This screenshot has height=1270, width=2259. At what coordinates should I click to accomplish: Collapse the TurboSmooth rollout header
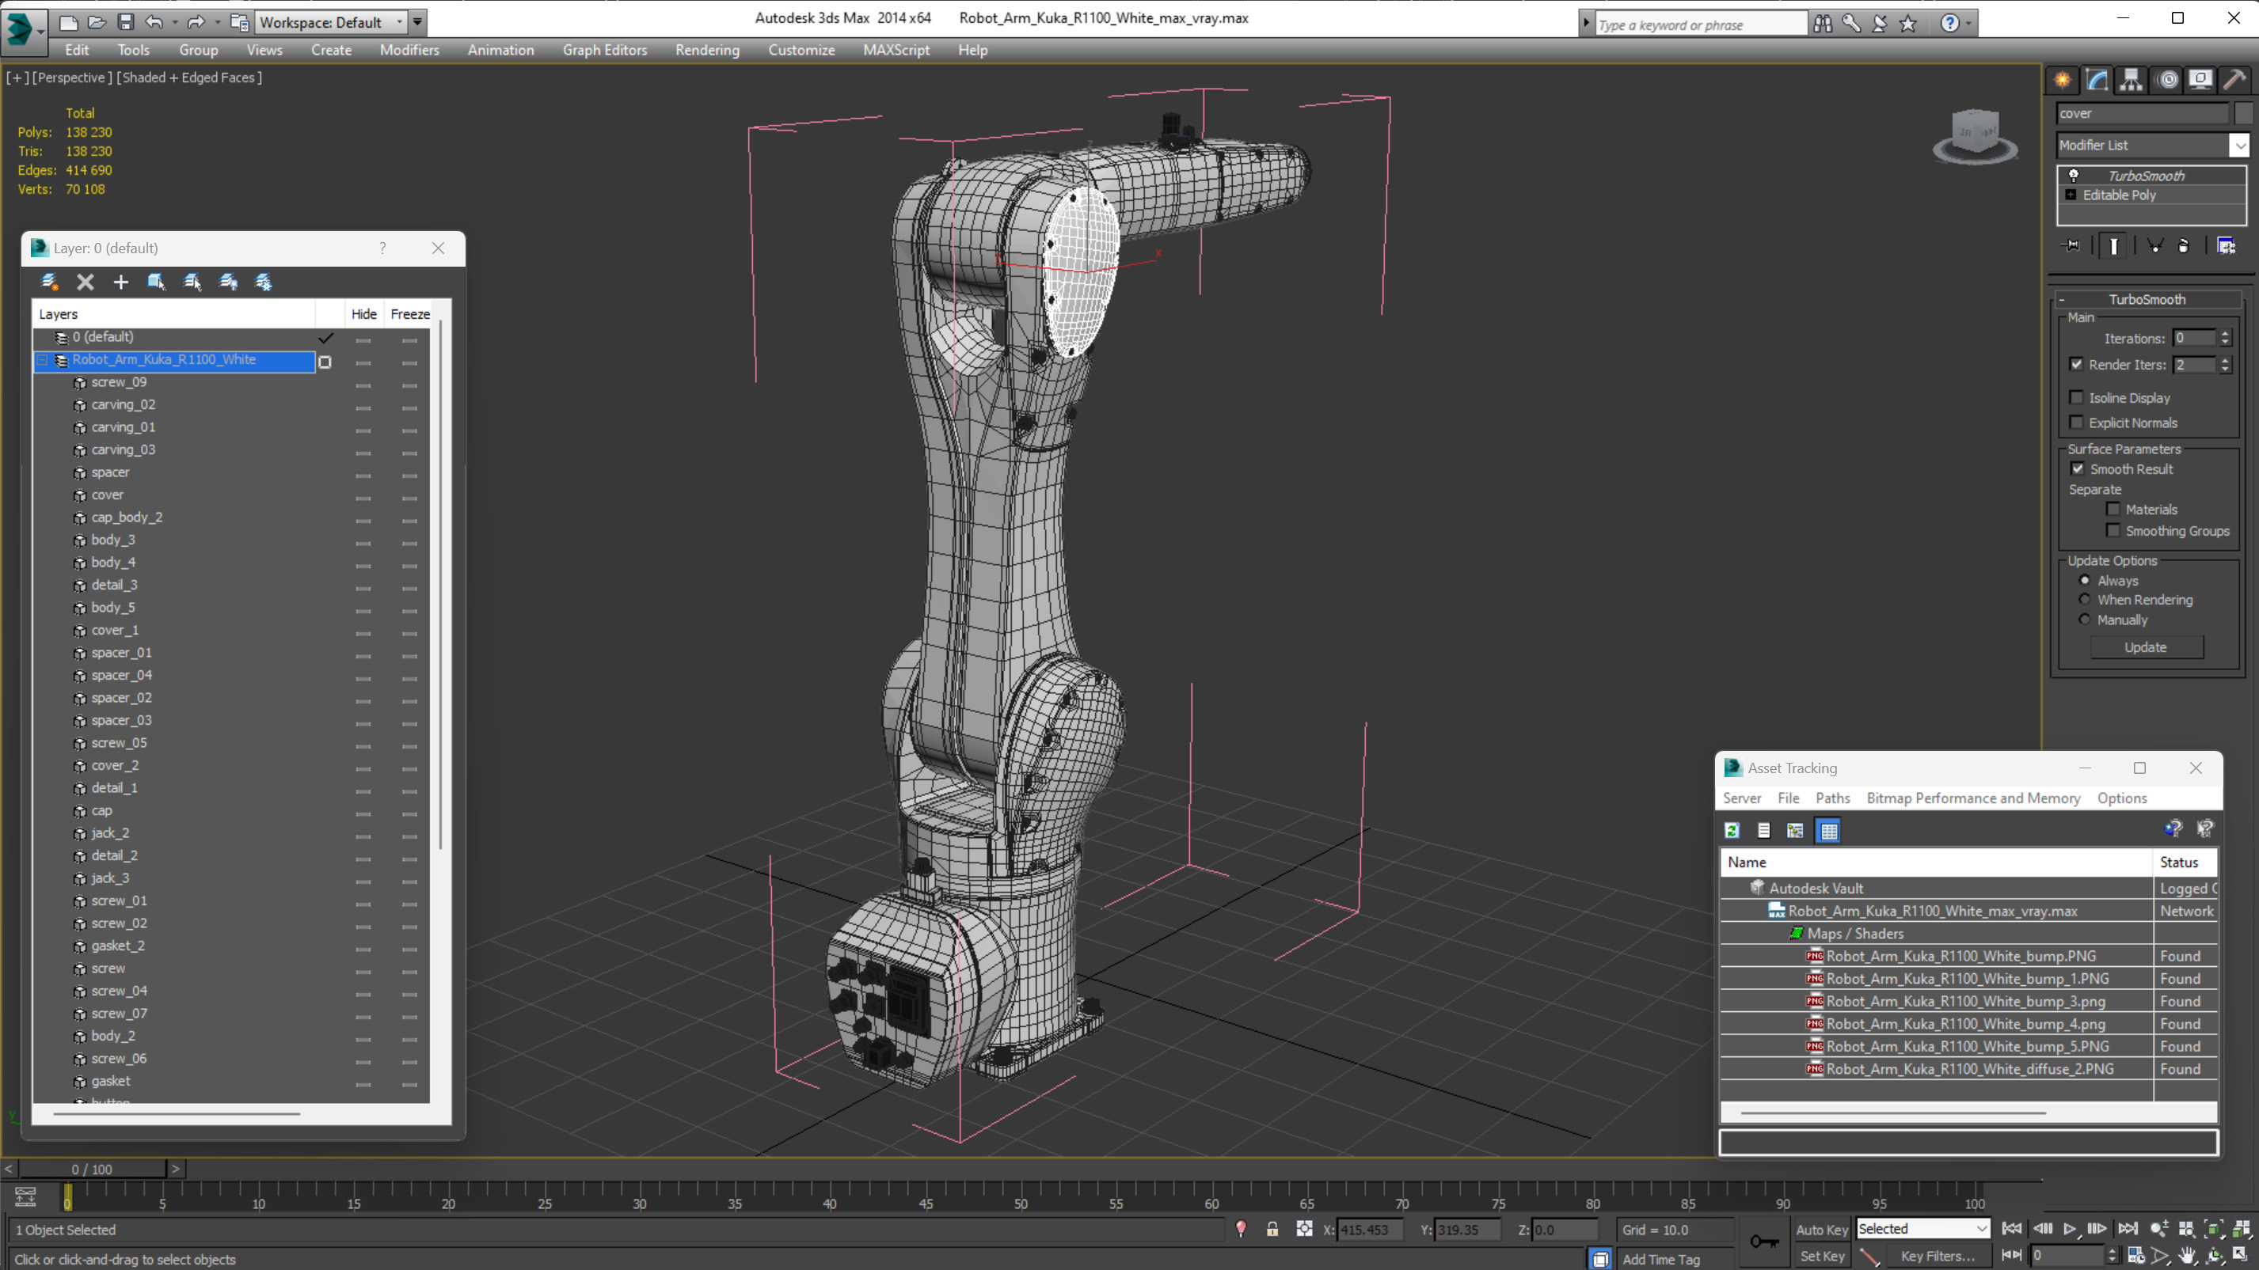pos(2147,299)
